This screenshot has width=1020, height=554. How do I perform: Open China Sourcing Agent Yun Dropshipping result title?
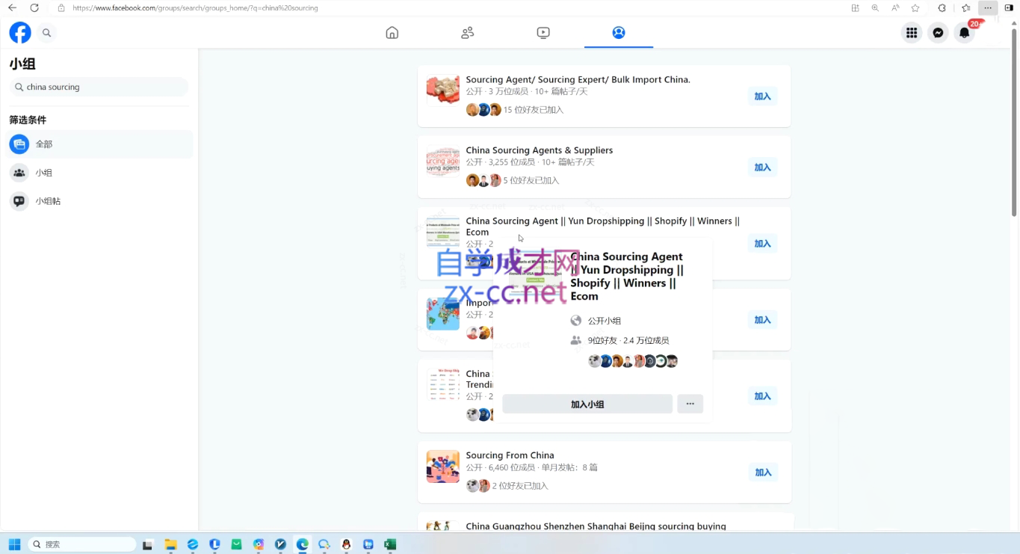point(602,227)
